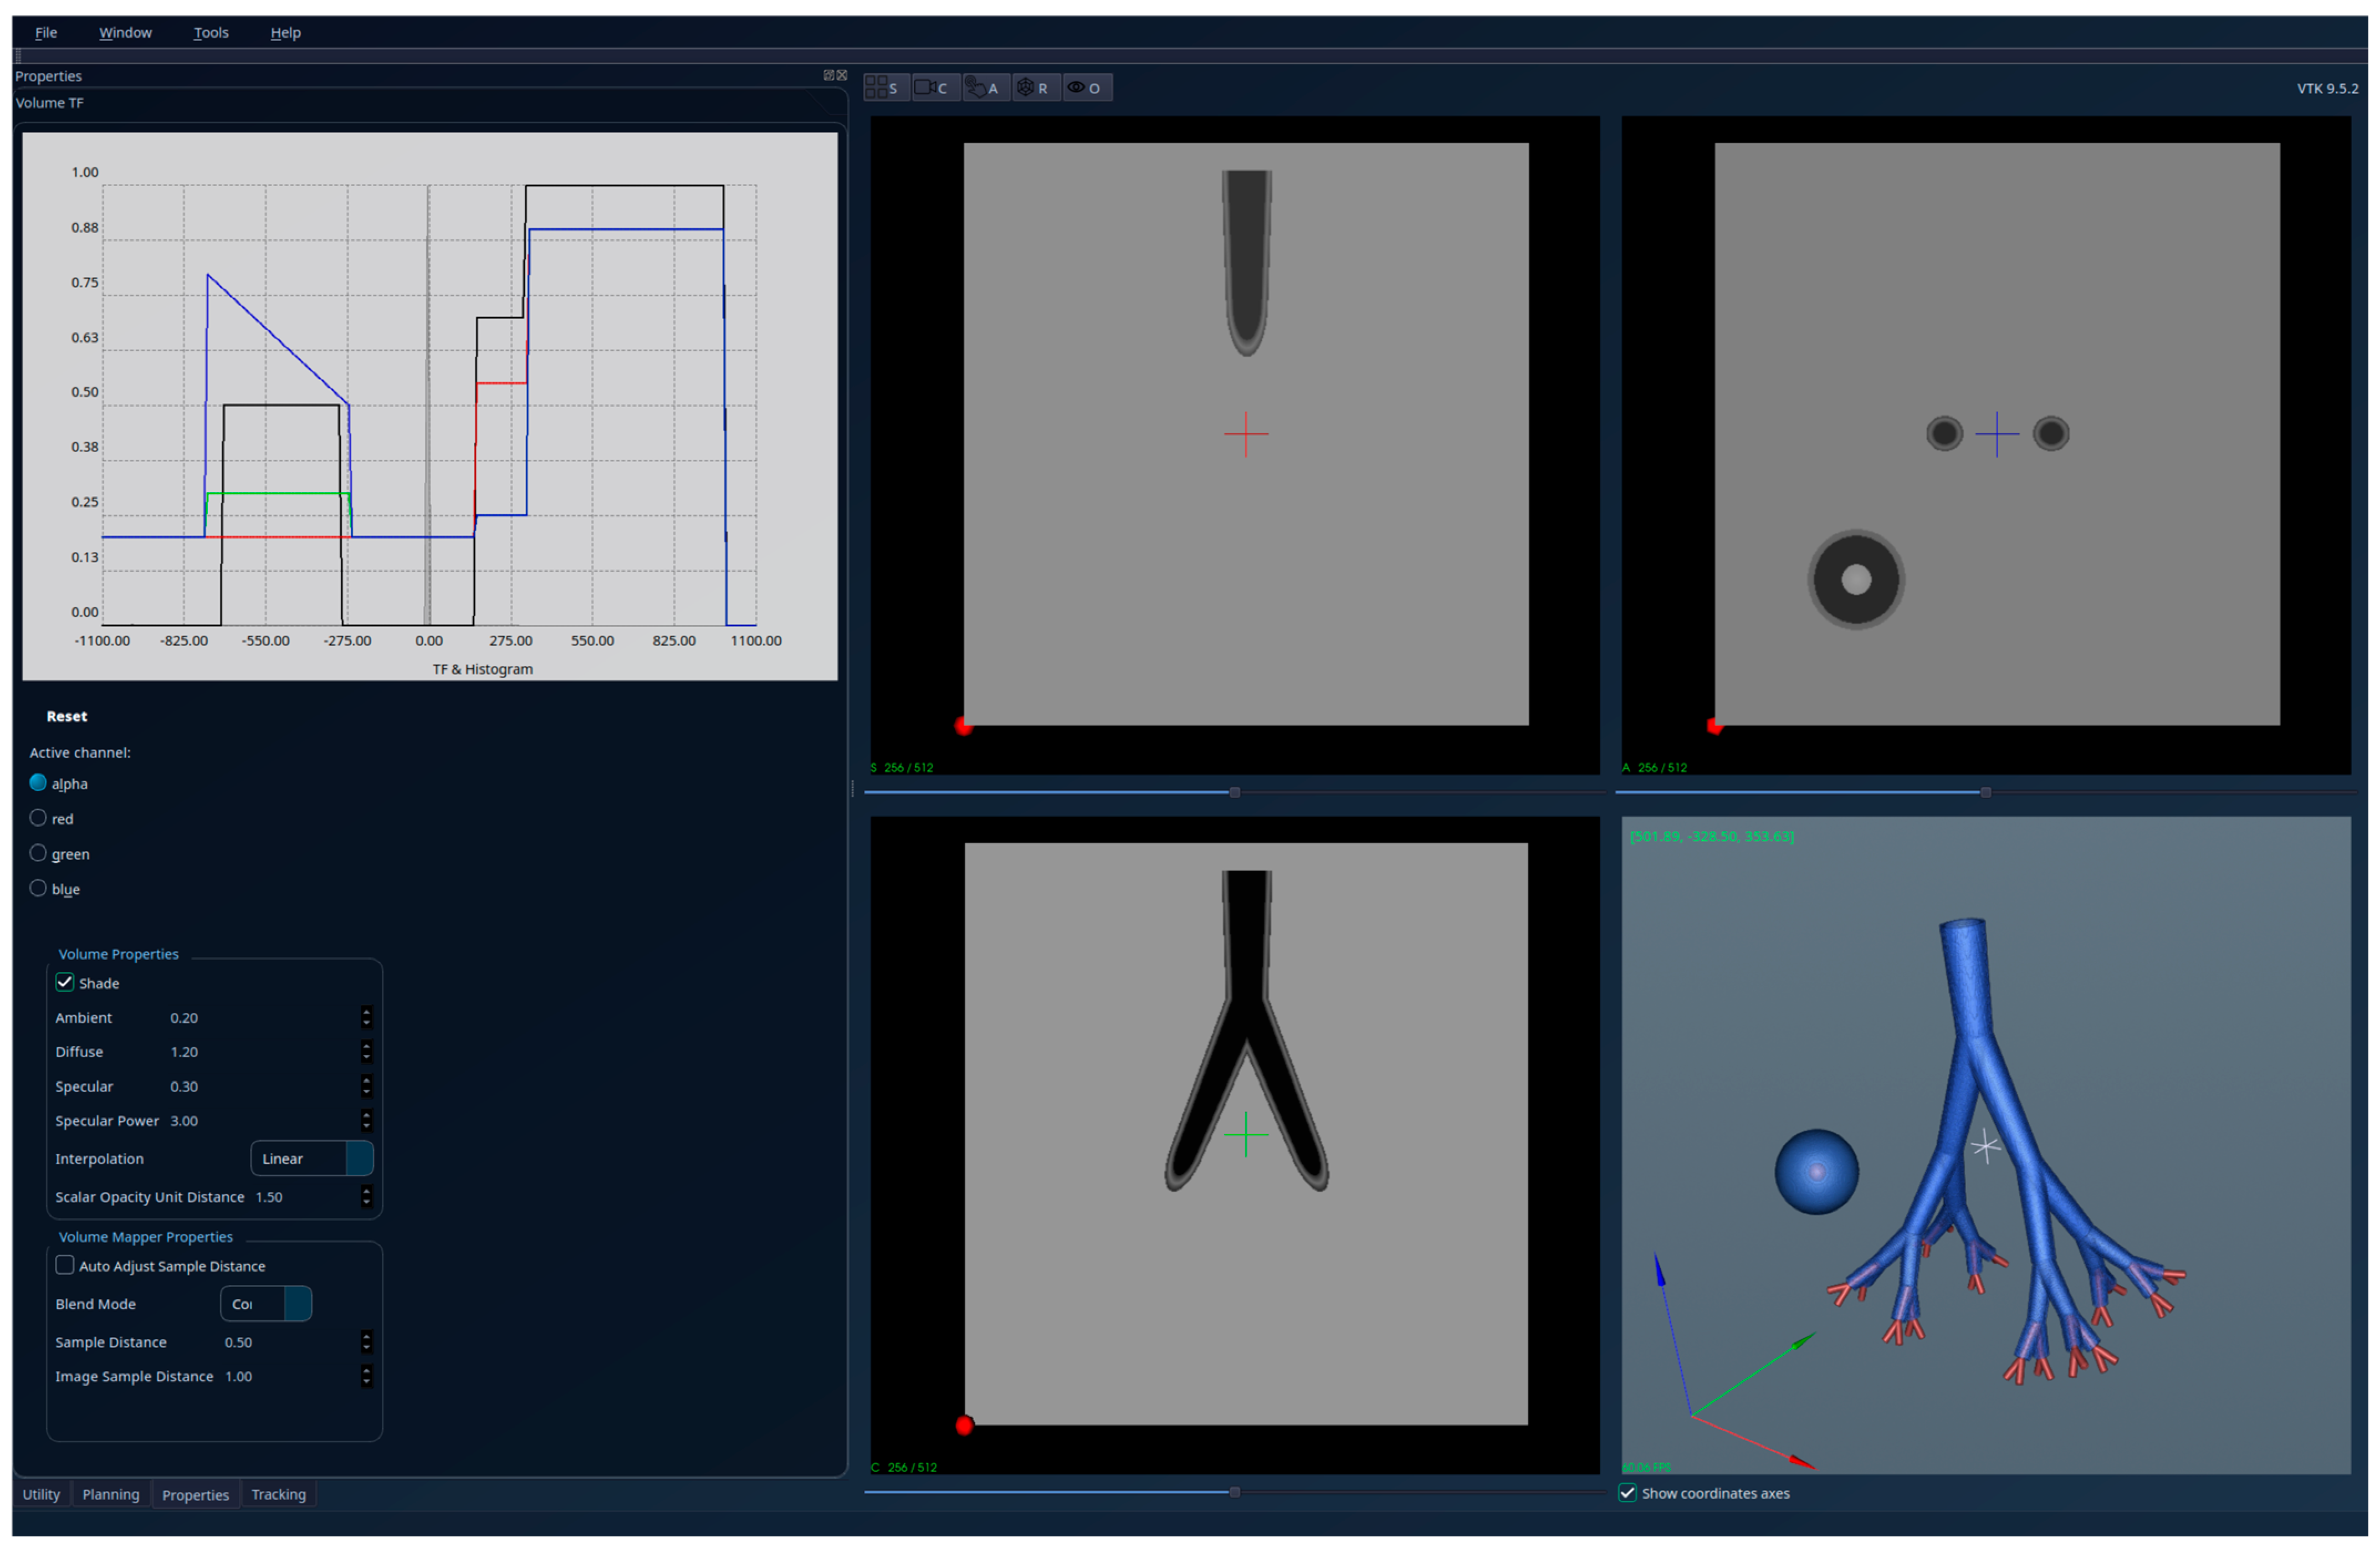Screen dimensions: 2380x1553
Task: Open the Blend Mode dropdown
Action: click(x=266, y=1304)
